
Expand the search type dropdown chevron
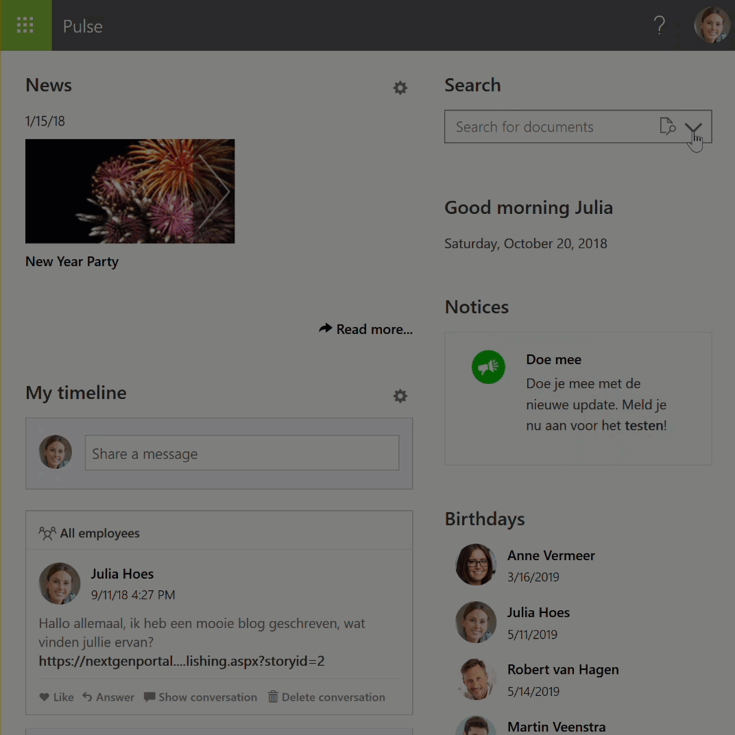(692, 127)
